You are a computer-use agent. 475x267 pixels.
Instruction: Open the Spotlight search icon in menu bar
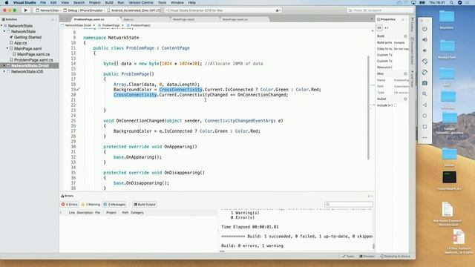click(x=451, y=2)
